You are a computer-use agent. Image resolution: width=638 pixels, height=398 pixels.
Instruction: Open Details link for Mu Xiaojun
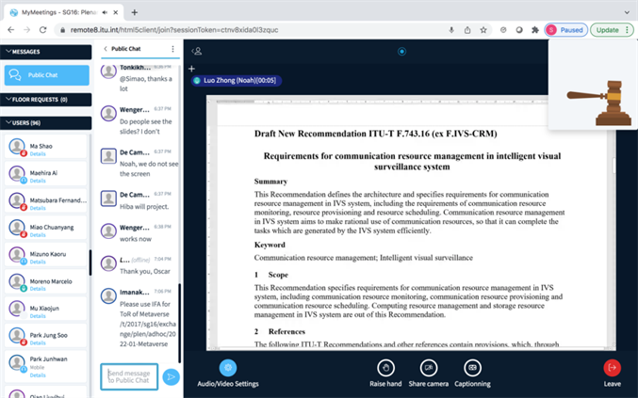(x=38, y=316)
